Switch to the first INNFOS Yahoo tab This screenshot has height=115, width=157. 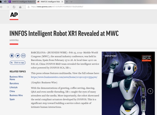[22, 2]
